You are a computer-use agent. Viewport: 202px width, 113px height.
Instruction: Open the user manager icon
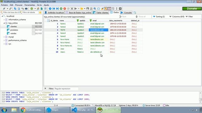pos(38,8)
